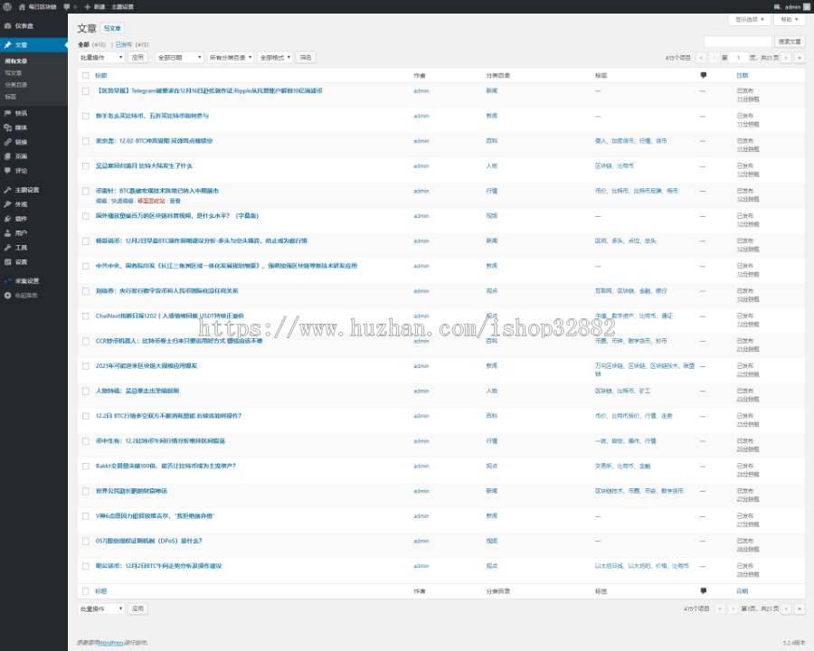Click 快速编辑 link under 币雷针 post

click(x=122, y=201)
